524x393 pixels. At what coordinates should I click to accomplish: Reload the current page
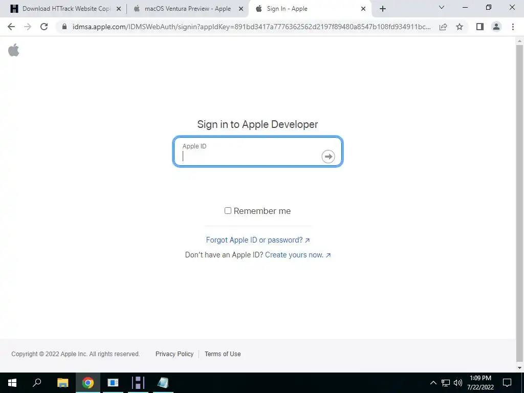click(44, 27)
